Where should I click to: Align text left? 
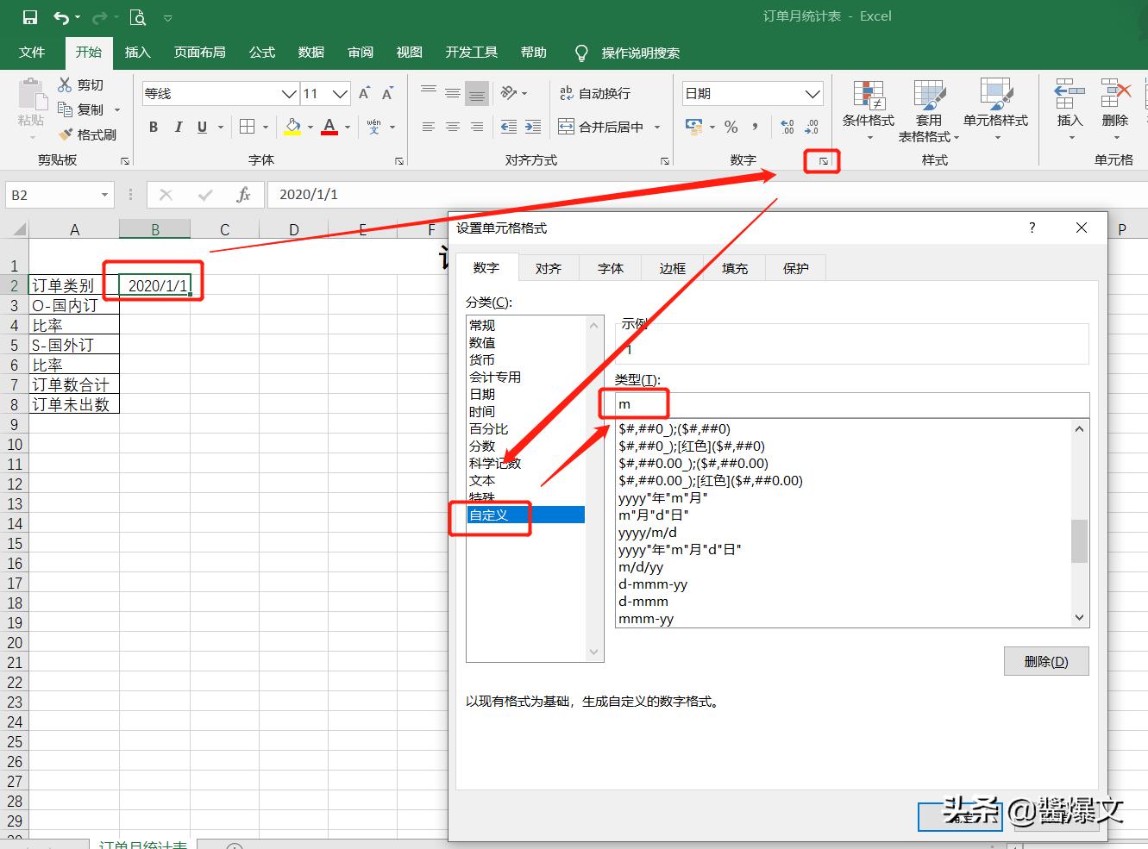pyautogui.click(x=428, y=127)
